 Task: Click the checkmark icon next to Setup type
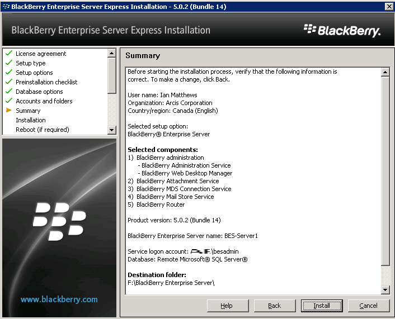9,63
